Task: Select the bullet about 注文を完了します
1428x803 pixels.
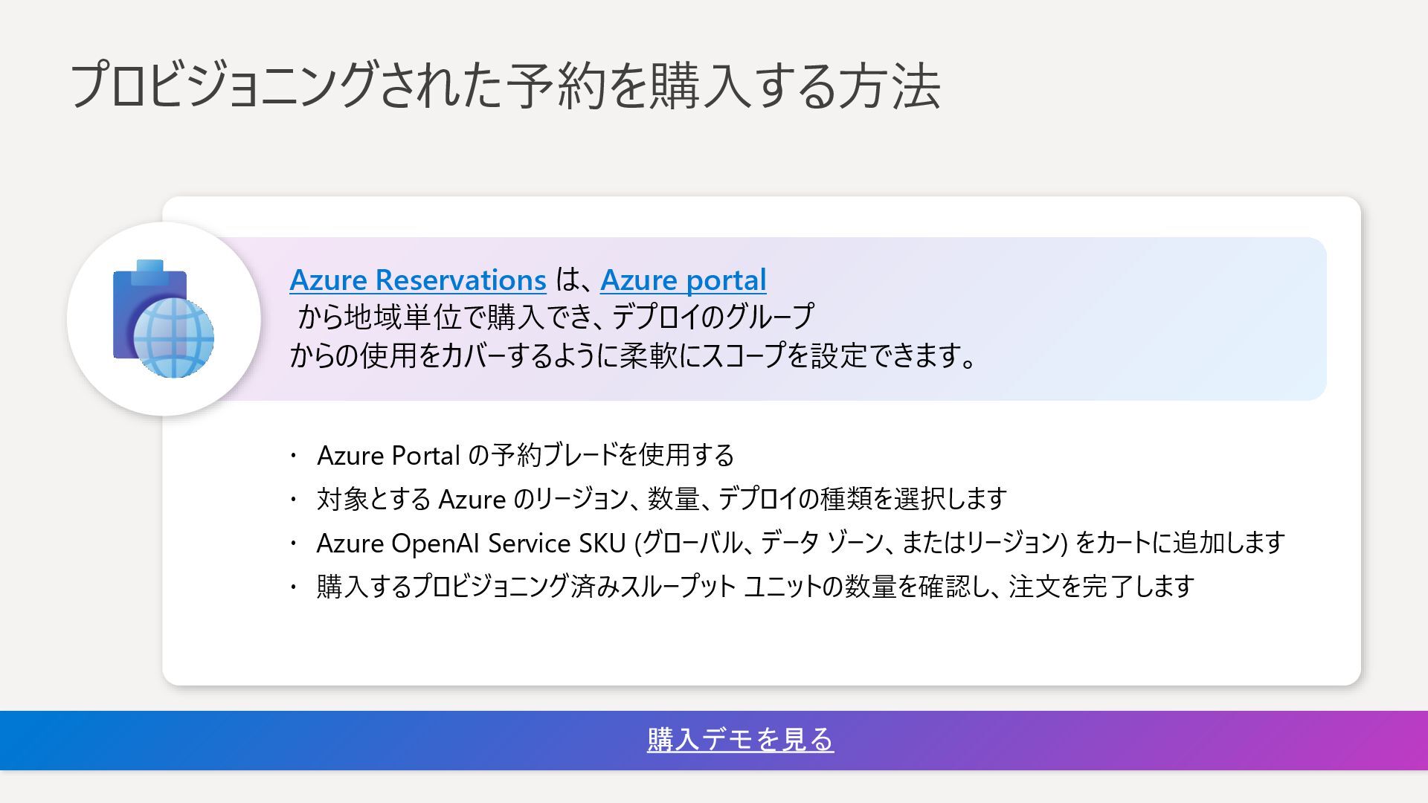Action: pyautogui.click(x=754, y=587)
